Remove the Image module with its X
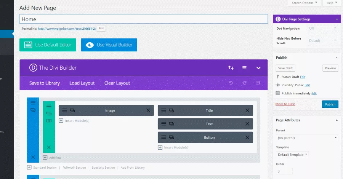This screenshot has height=179, width=343. point(148,110)
